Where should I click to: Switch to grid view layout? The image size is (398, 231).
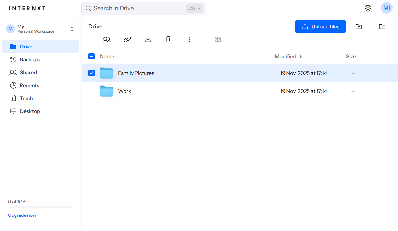coord(218,39)
